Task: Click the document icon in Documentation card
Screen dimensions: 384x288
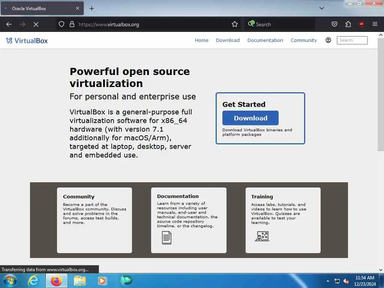Action: pos(166,238)
